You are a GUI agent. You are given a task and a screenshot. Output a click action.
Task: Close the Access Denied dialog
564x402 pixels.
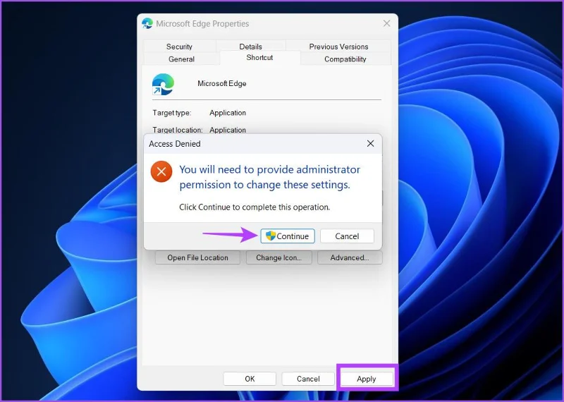pyautogui.click(x=370, y=144)
